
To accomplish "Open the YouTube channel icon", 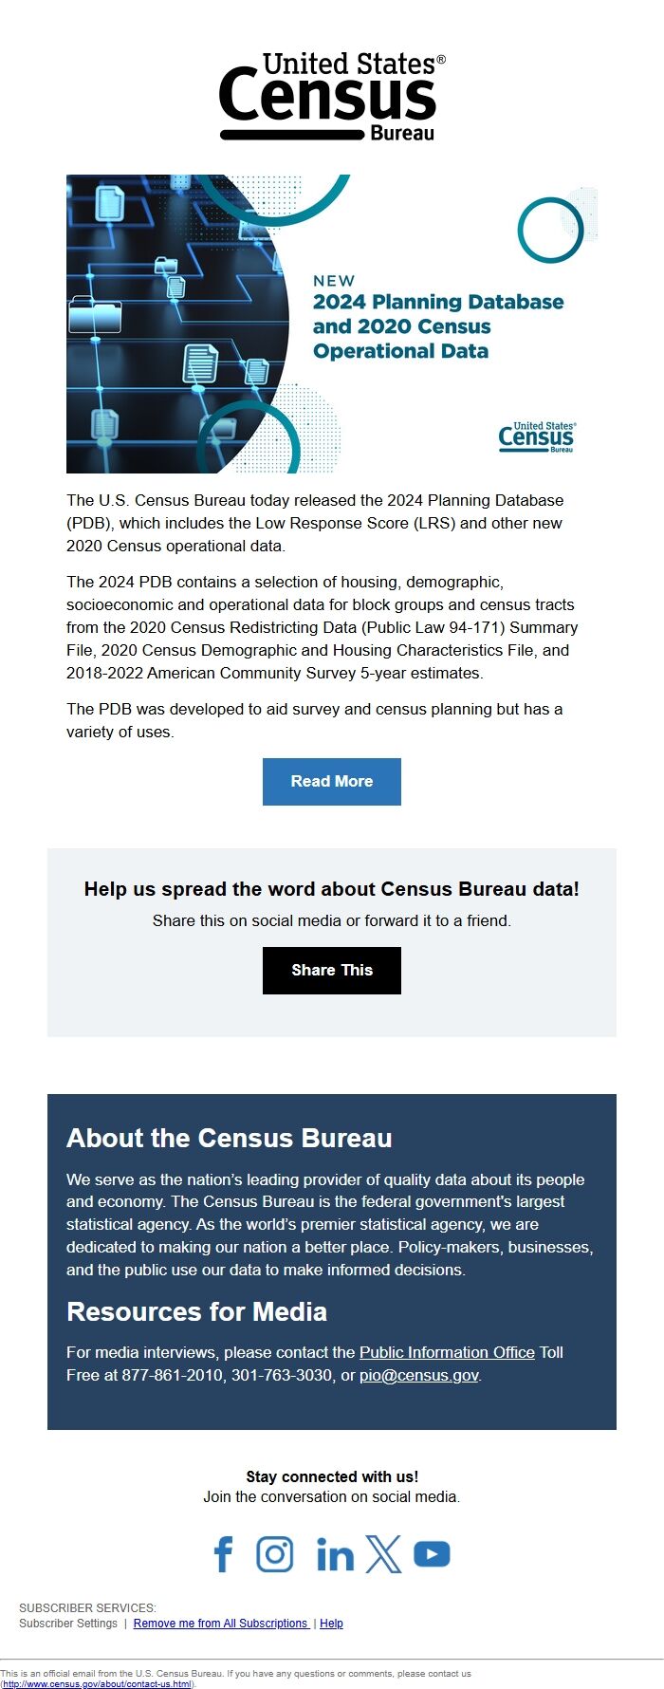I will pyautogui.click(x=432, y=1554).
